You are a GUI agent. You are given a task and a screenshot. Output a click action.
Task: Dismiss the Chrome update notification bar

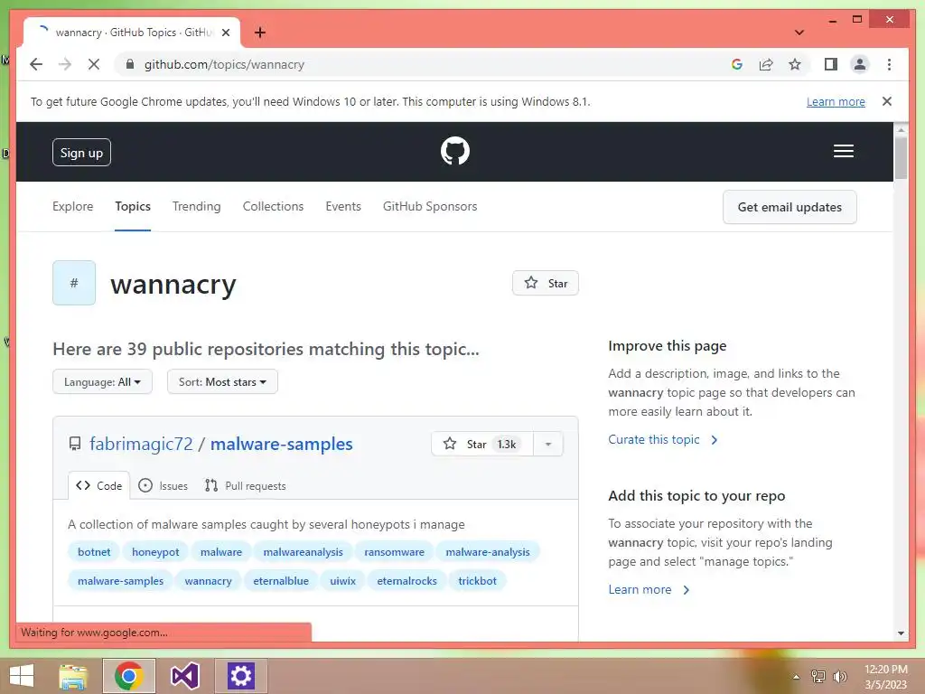coord(887,101)
